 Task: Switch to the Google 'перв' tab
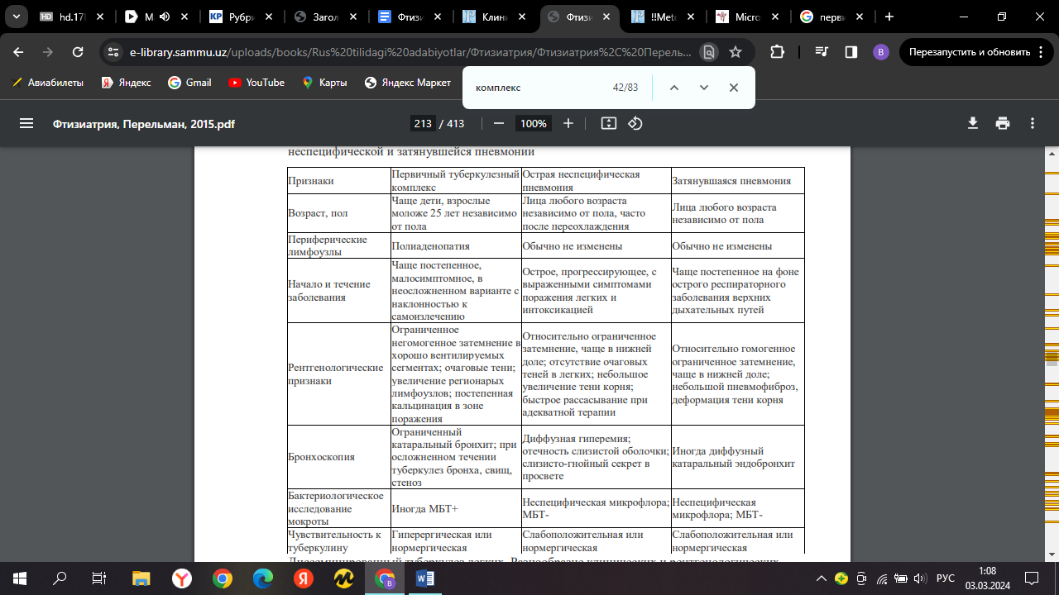click(x=830, y=17)
